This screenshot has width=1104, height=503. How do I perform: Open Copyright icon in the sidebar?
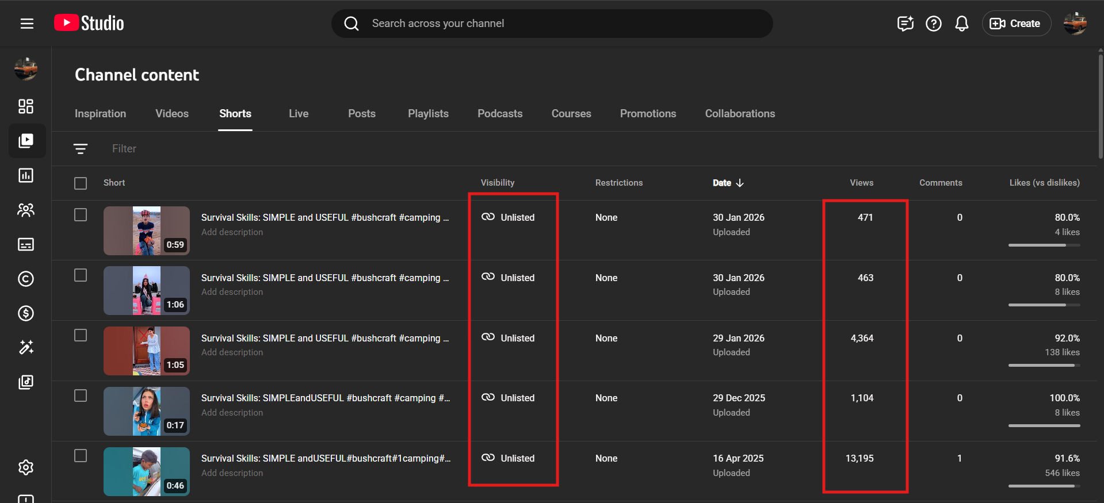point(26,279)
